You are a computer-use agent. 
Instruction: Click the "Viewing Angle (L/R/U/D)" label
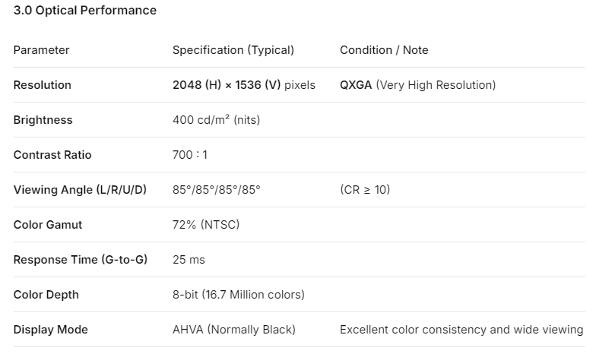[80, 190]
